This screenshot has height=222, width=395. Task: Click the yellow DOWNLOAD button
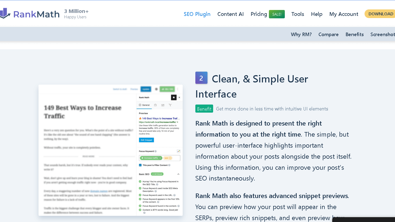click(380, 14)
